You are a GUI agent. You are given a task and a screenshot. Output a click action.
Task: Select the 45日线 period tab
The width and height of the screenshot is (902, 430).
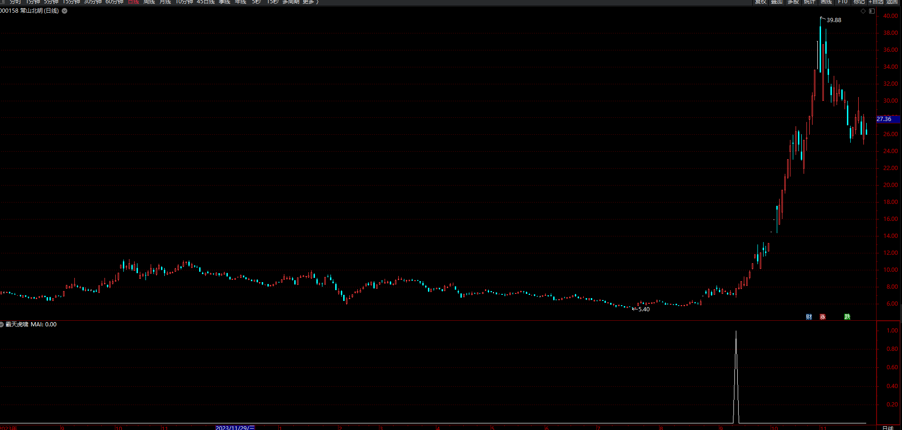click(206, 2)
